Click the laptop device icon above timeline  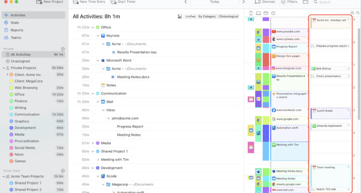tap(258, 13)
